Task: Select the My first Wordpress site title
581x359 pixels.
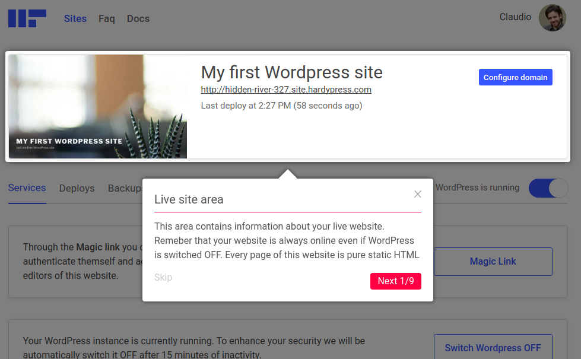Action: point(291,72)
